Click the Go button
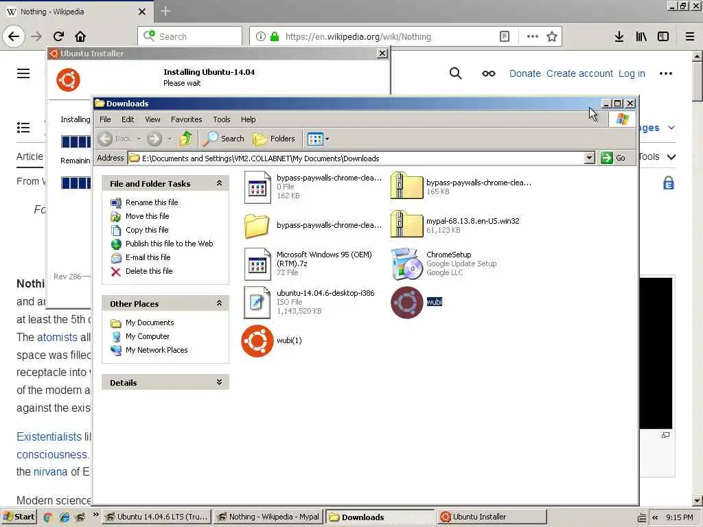 click(x=613, y=159)
